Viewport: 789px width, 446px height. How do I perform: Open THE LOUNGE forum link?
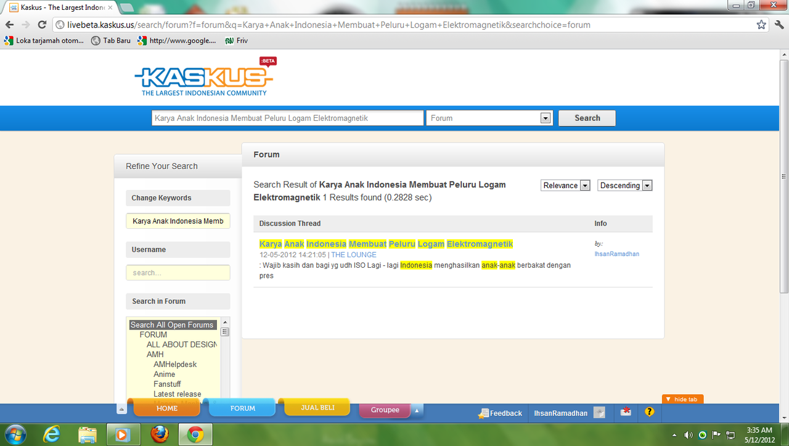354,255
